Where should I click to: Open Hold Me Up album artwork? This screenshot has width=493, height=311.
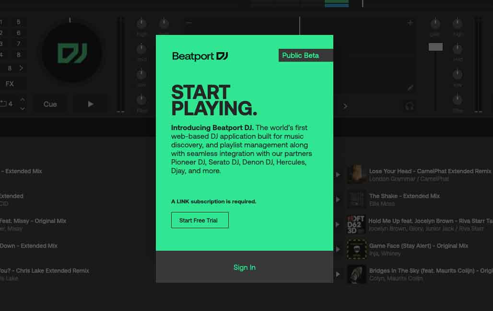pyautogui.click(x=356, y=224)
